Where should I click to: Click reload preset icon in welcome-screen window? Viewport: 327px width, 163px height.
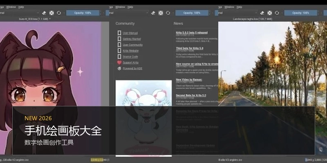[x=168, y=13]
